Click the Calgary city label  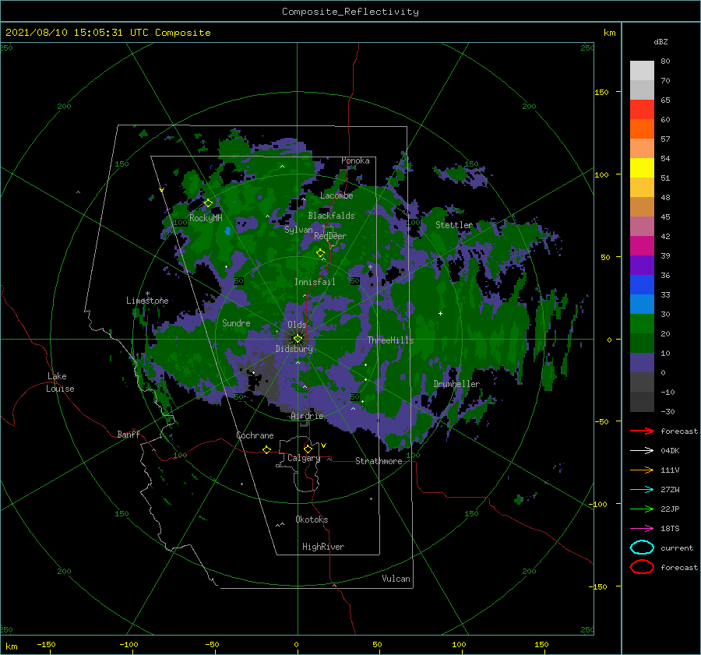tap(304, 458)
